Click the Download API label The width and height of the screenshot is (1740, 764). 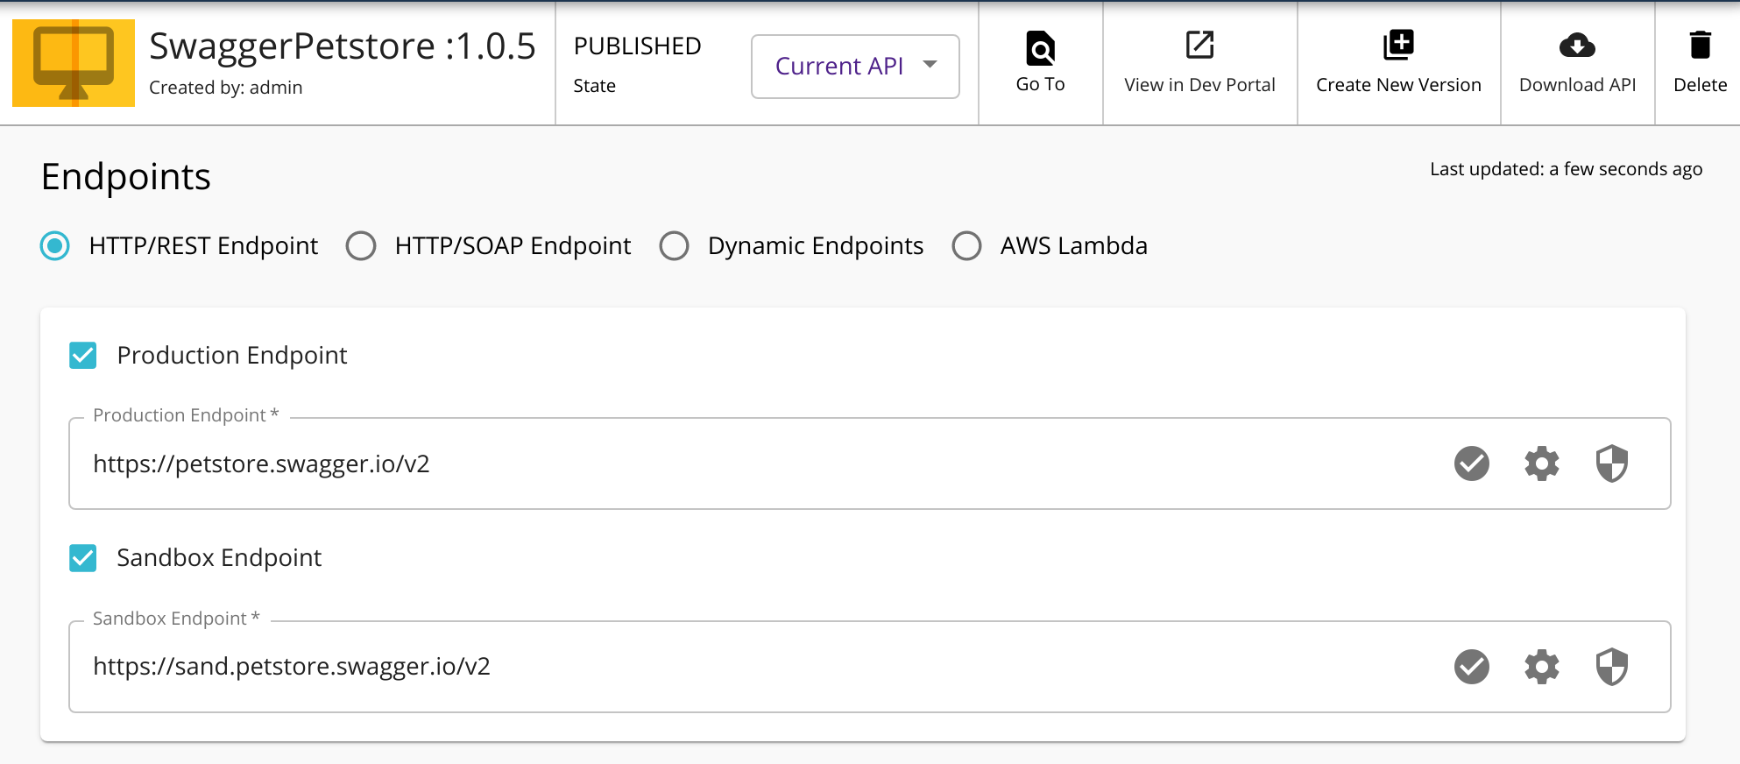[x=1577, y=85]
